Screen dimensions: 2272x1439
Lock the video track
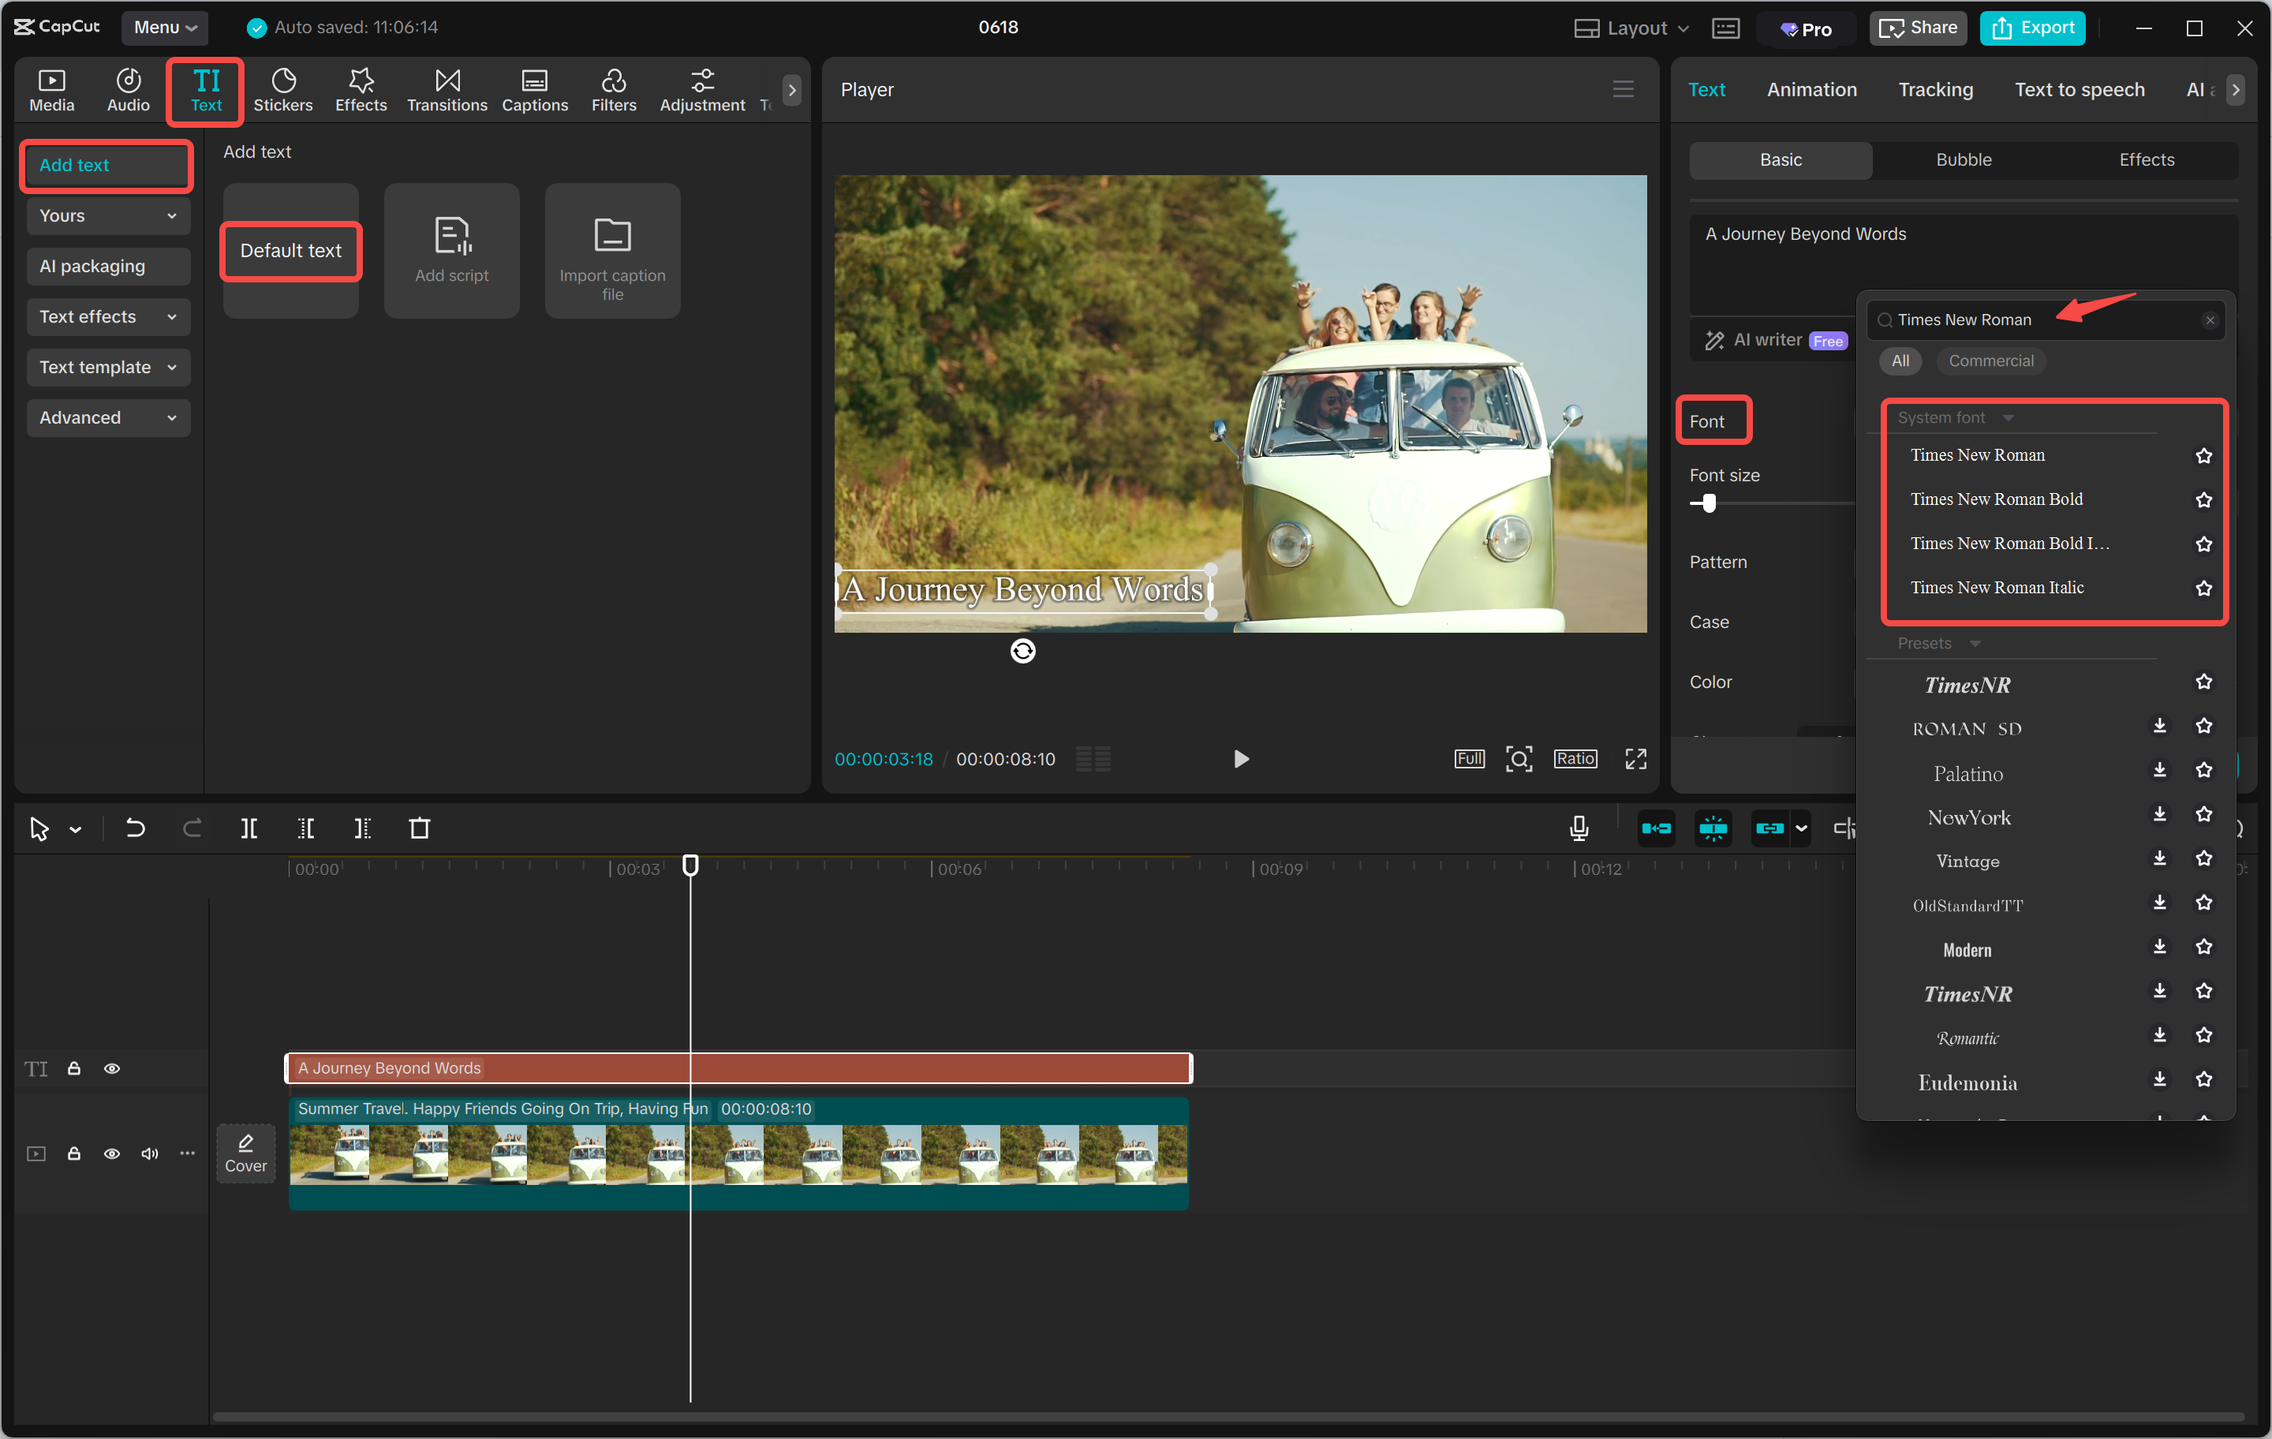[x=74, y=1153]
